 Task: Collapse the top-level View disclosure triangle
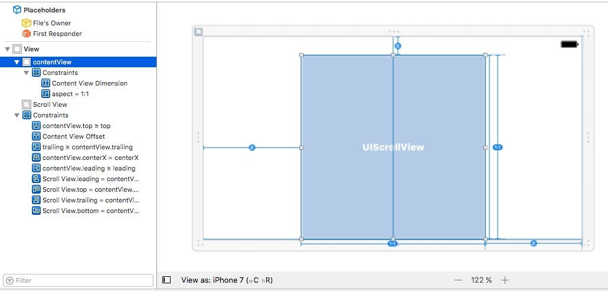[x=7, y=49]
